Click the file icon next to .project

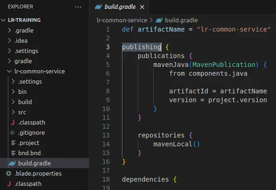[x=13, y=143]
